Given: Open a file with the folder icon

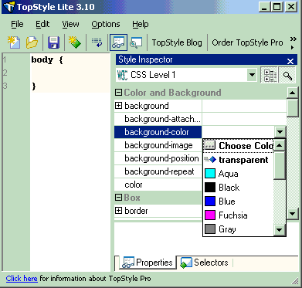Looking at the screenshot, I should pos(32,42).
